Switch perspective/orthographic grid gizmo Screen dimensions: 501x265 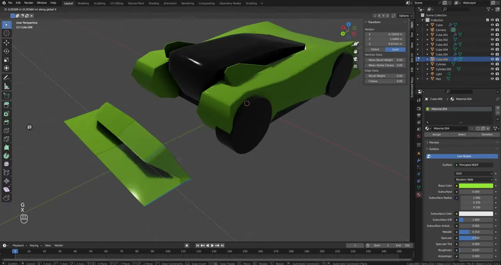click(355, 66)
